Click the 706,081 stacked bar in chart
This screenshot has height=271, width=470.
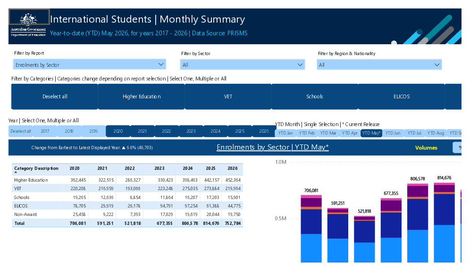[x=311, y=229]
